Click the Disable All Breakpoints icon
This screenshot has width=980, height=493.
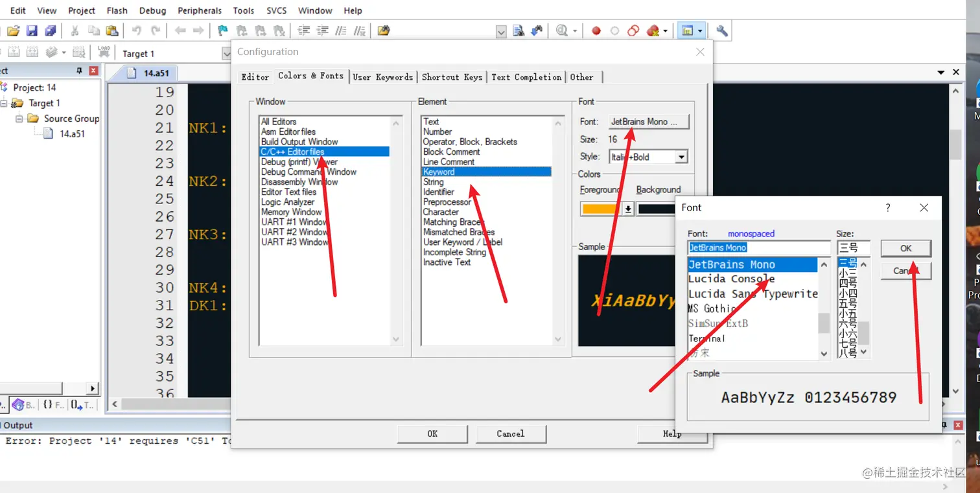(x=633, y=30)
